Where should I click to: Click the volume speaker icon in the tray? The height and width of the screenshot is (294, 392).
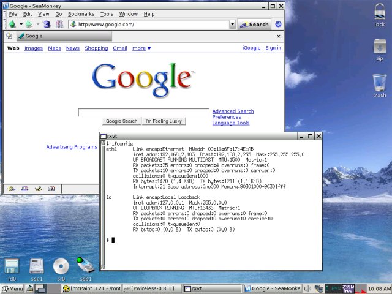[x=307, y=288]
